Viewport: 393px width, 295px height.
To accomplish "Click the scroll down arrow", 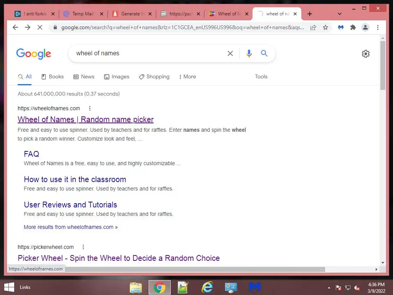I will (x=383, y=263).
